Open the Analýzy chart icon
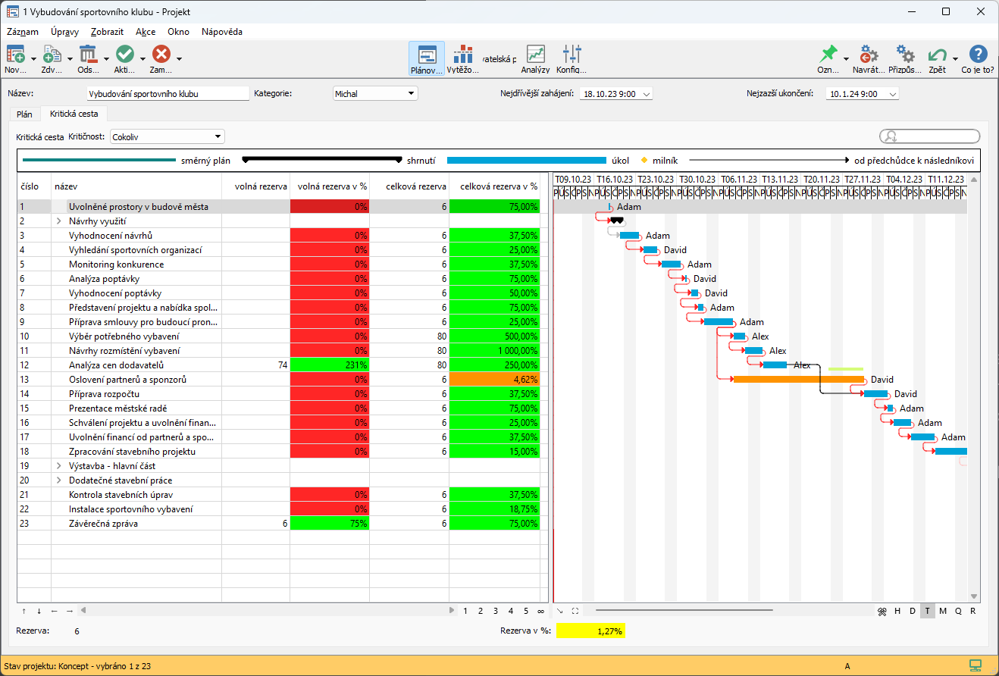This screenshot has width=999, height=676. (x=536, y=55)
